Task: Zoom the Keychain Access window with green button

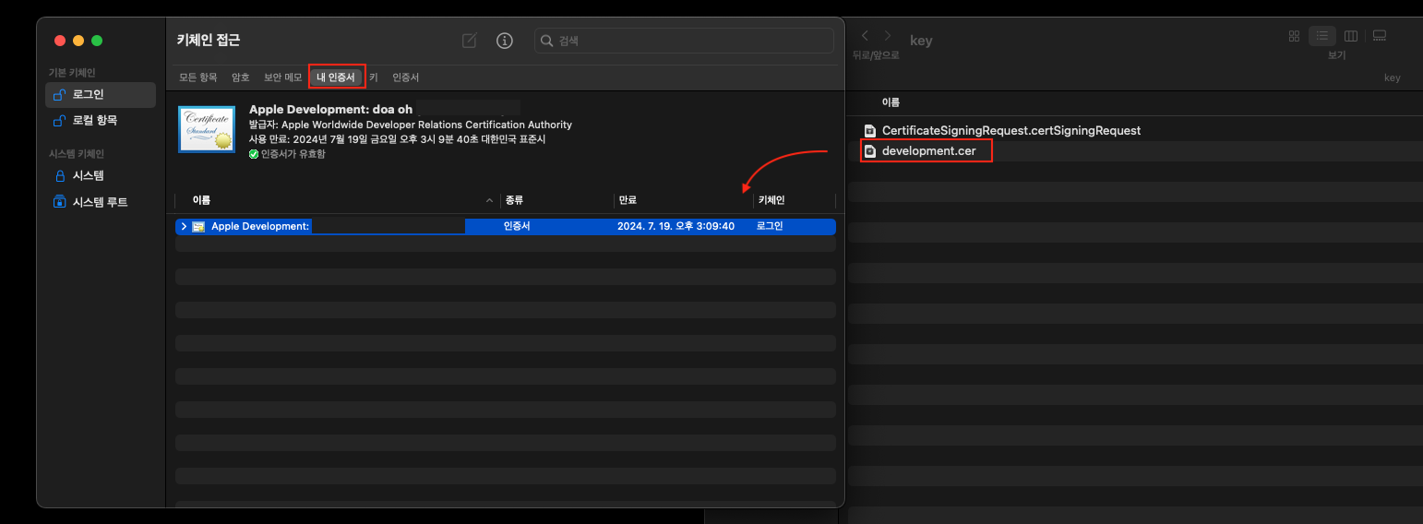Action: (x=97, y=41)
